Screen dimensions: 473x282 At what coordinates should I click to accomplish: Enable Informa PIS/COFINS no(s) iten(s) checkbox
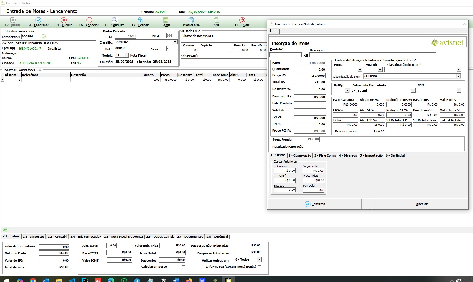click(x=259, y=267)
